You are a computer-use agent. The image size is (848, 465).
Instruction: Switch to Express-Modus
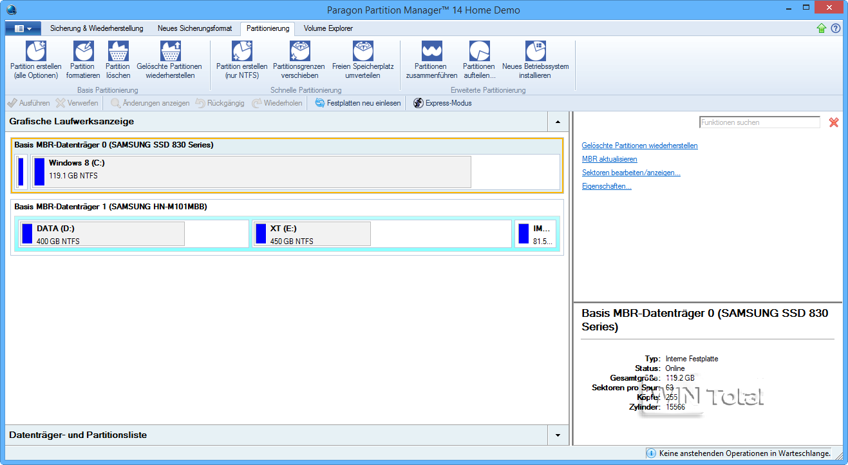[x=442, y=103]
